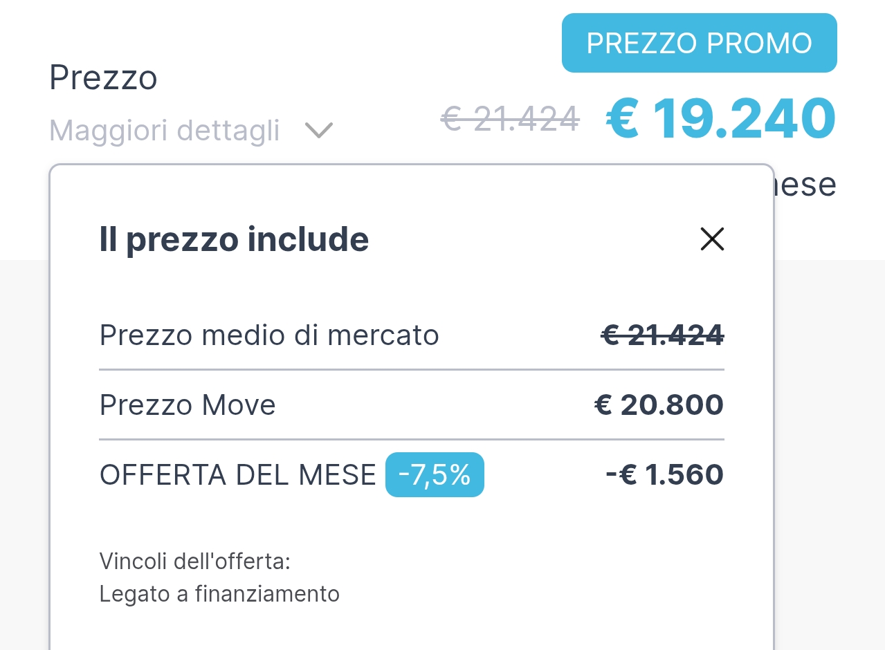Click the divider line below Prezzo Move
This screenshot has width=885, height=650.
click(412, 439)
